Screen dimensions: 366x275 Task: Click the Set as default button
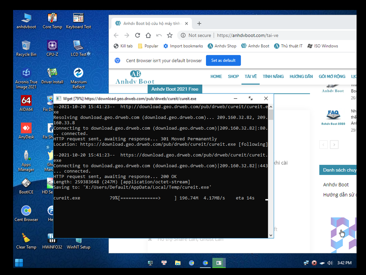point(224,60)
